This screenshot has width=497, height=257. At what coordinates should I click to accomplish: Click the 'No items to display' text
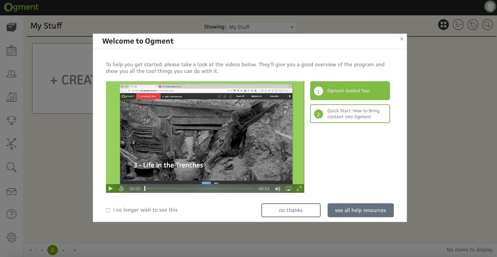coord(470,250)
